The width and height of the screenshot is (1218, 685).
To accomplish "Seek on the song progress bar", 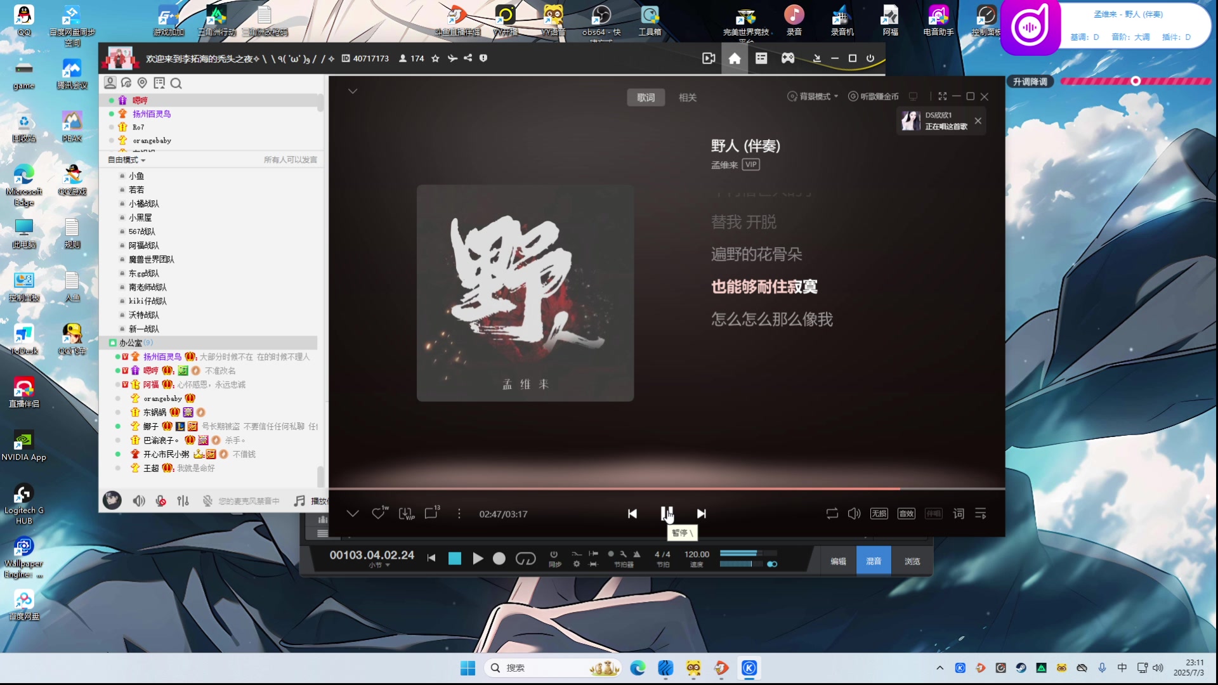I will tap(667, 488).
